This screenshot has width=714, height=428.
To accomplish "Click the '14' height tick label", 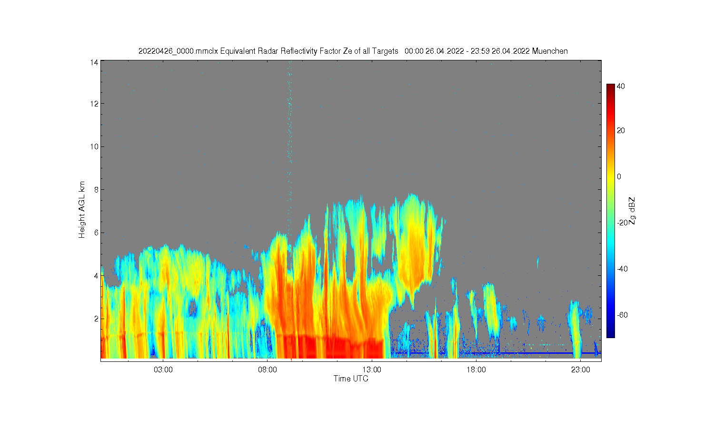I will click(95, 62).
